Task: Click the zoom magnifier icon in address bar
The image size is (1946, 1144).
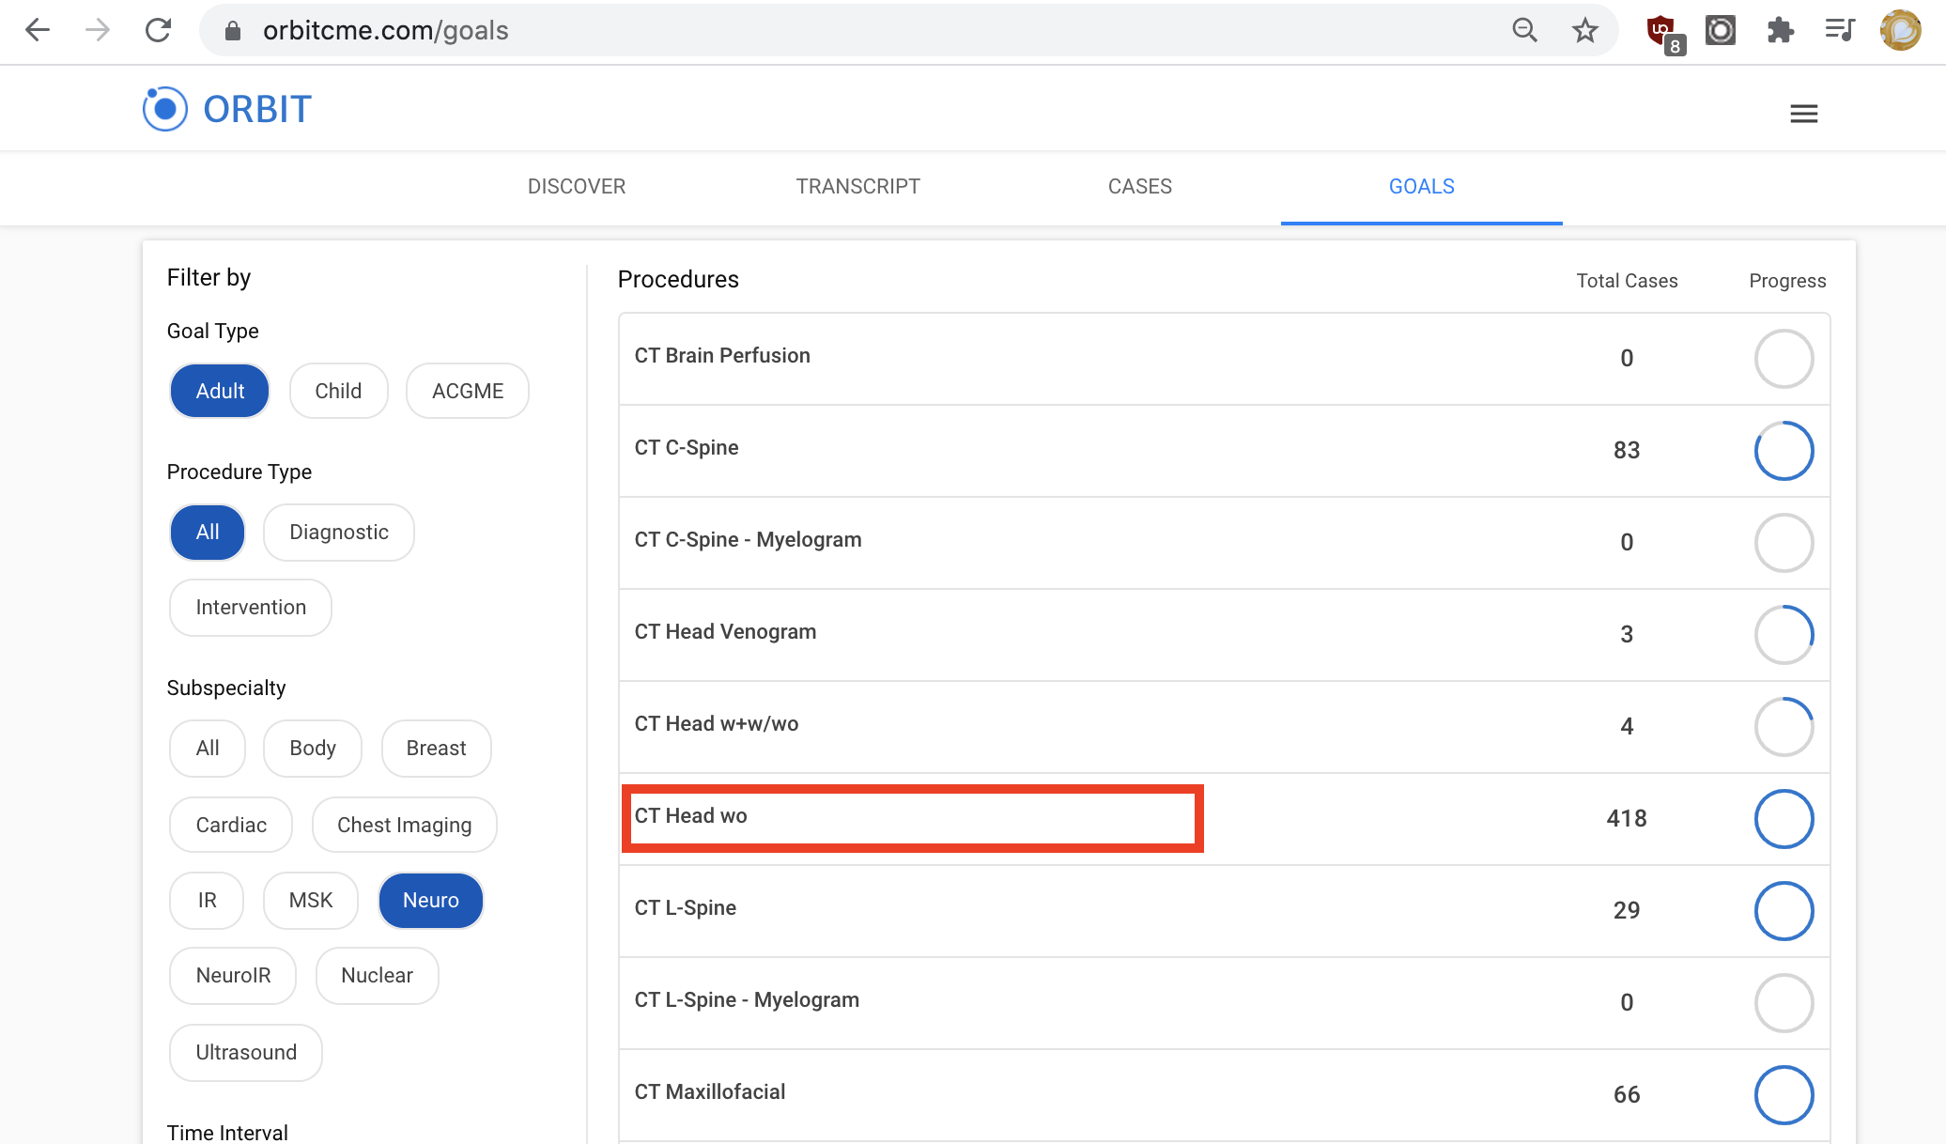Action: tap(1524, 30)
